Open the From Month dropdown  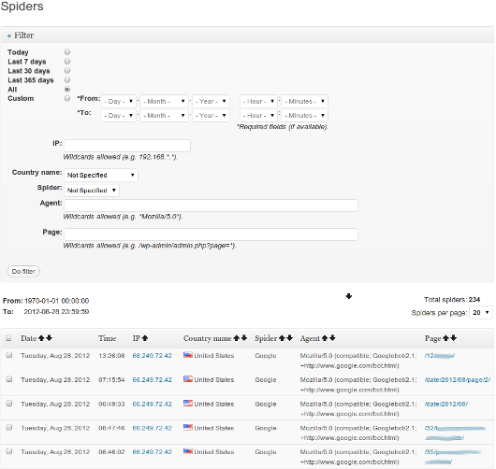pyautogui.click(x=164, y=102)
